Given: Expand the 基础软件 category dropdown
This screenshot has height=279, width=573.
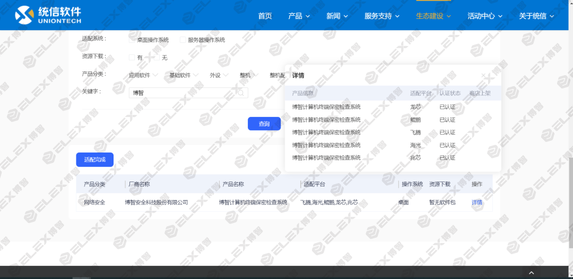Looking at the screenshot, I should [184, 75].
